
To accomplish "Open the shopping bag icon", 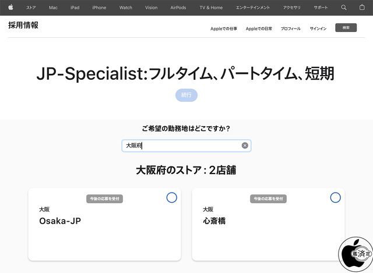I will click(362, 8).
